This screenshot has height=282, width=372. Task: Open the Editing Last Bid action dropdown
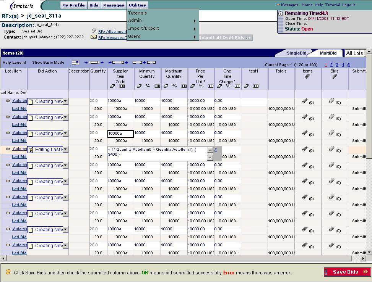(65, 150)
